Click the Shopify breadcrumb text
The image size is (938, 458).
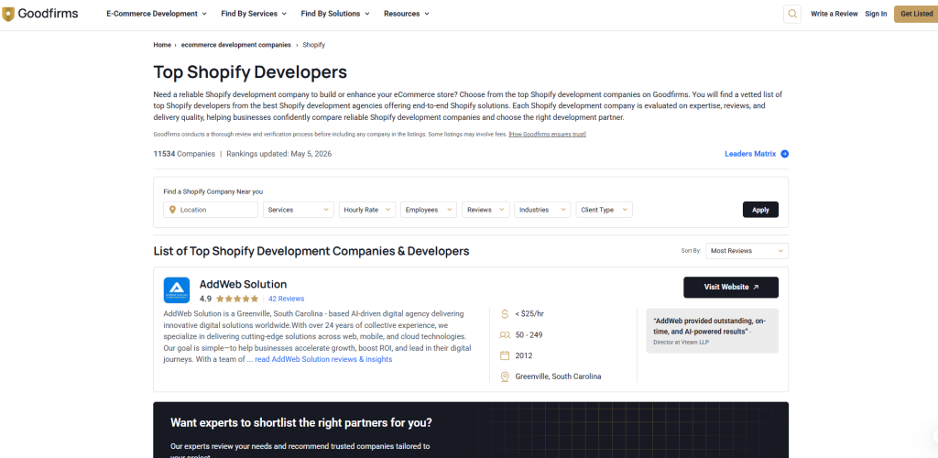point(314,45)
